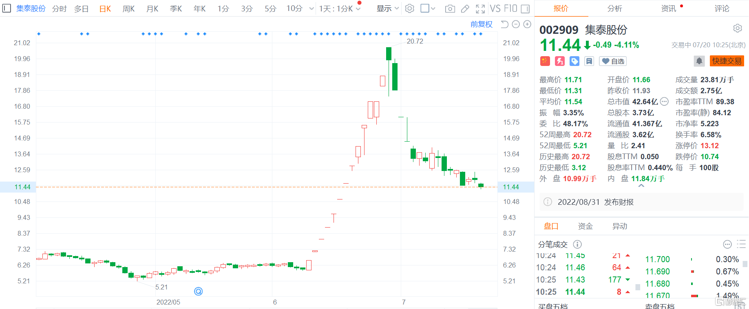
Task: Select the 季K quarterly candlestick tab
Action: click(176, 9)
